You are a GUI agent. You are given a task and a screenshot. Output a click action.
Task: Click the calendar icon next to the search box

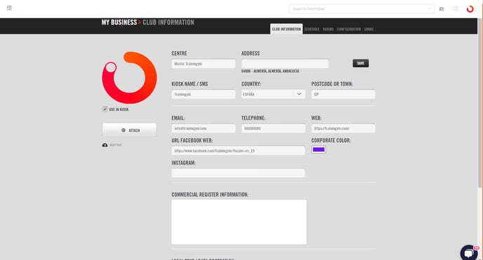point(442,9)
